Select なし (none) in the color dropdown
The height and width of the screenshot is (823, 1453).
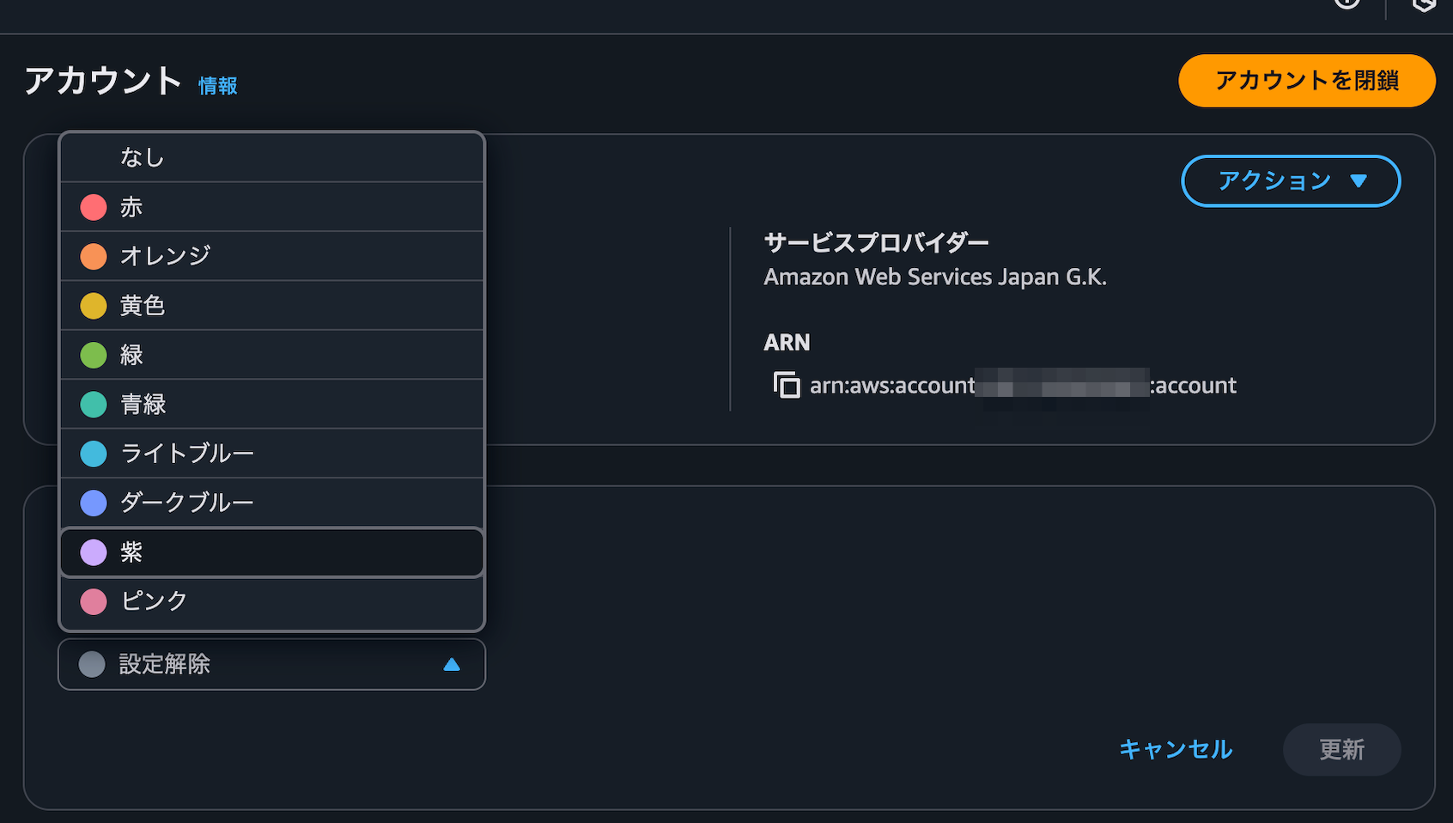271,157
